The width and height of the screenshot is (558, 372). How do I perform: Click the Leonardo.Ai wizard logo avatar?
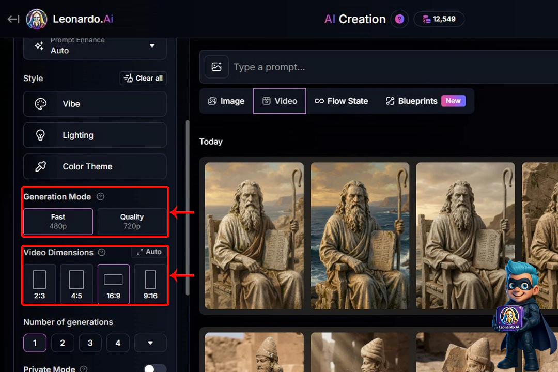click(x=36, y=20)
